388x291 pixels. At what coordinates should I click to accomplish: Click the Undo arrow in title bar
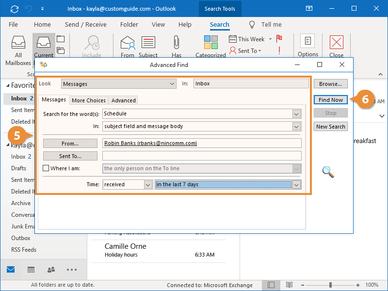click(x=29, y=9)
